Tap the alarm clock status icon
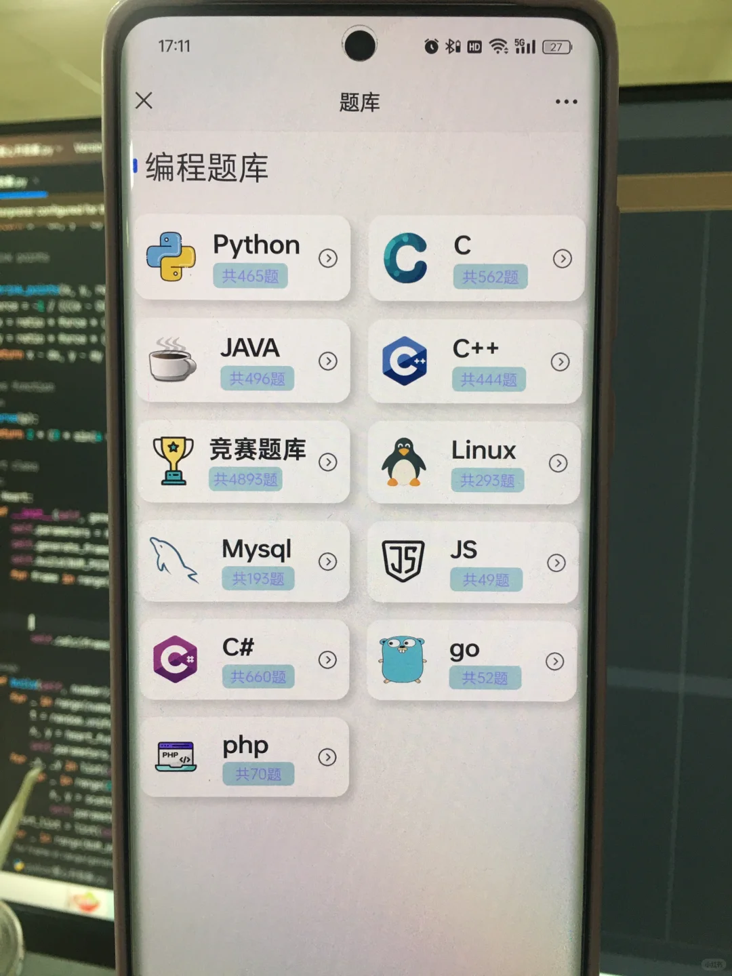Screen dimensions: 732x976 tap(431, 46)
